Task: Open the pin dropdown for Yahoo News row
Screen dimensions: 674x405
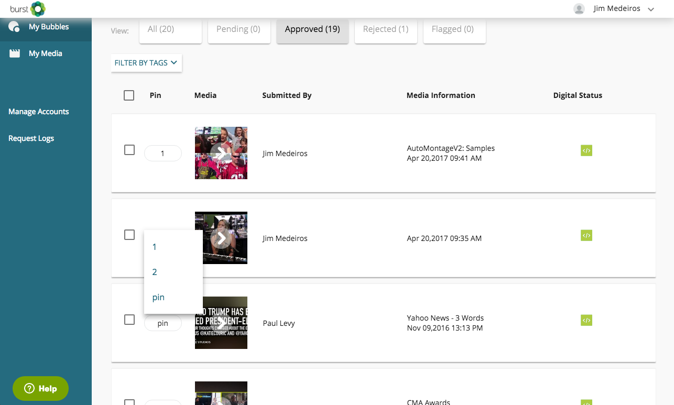Action: [x=163, y=323]
